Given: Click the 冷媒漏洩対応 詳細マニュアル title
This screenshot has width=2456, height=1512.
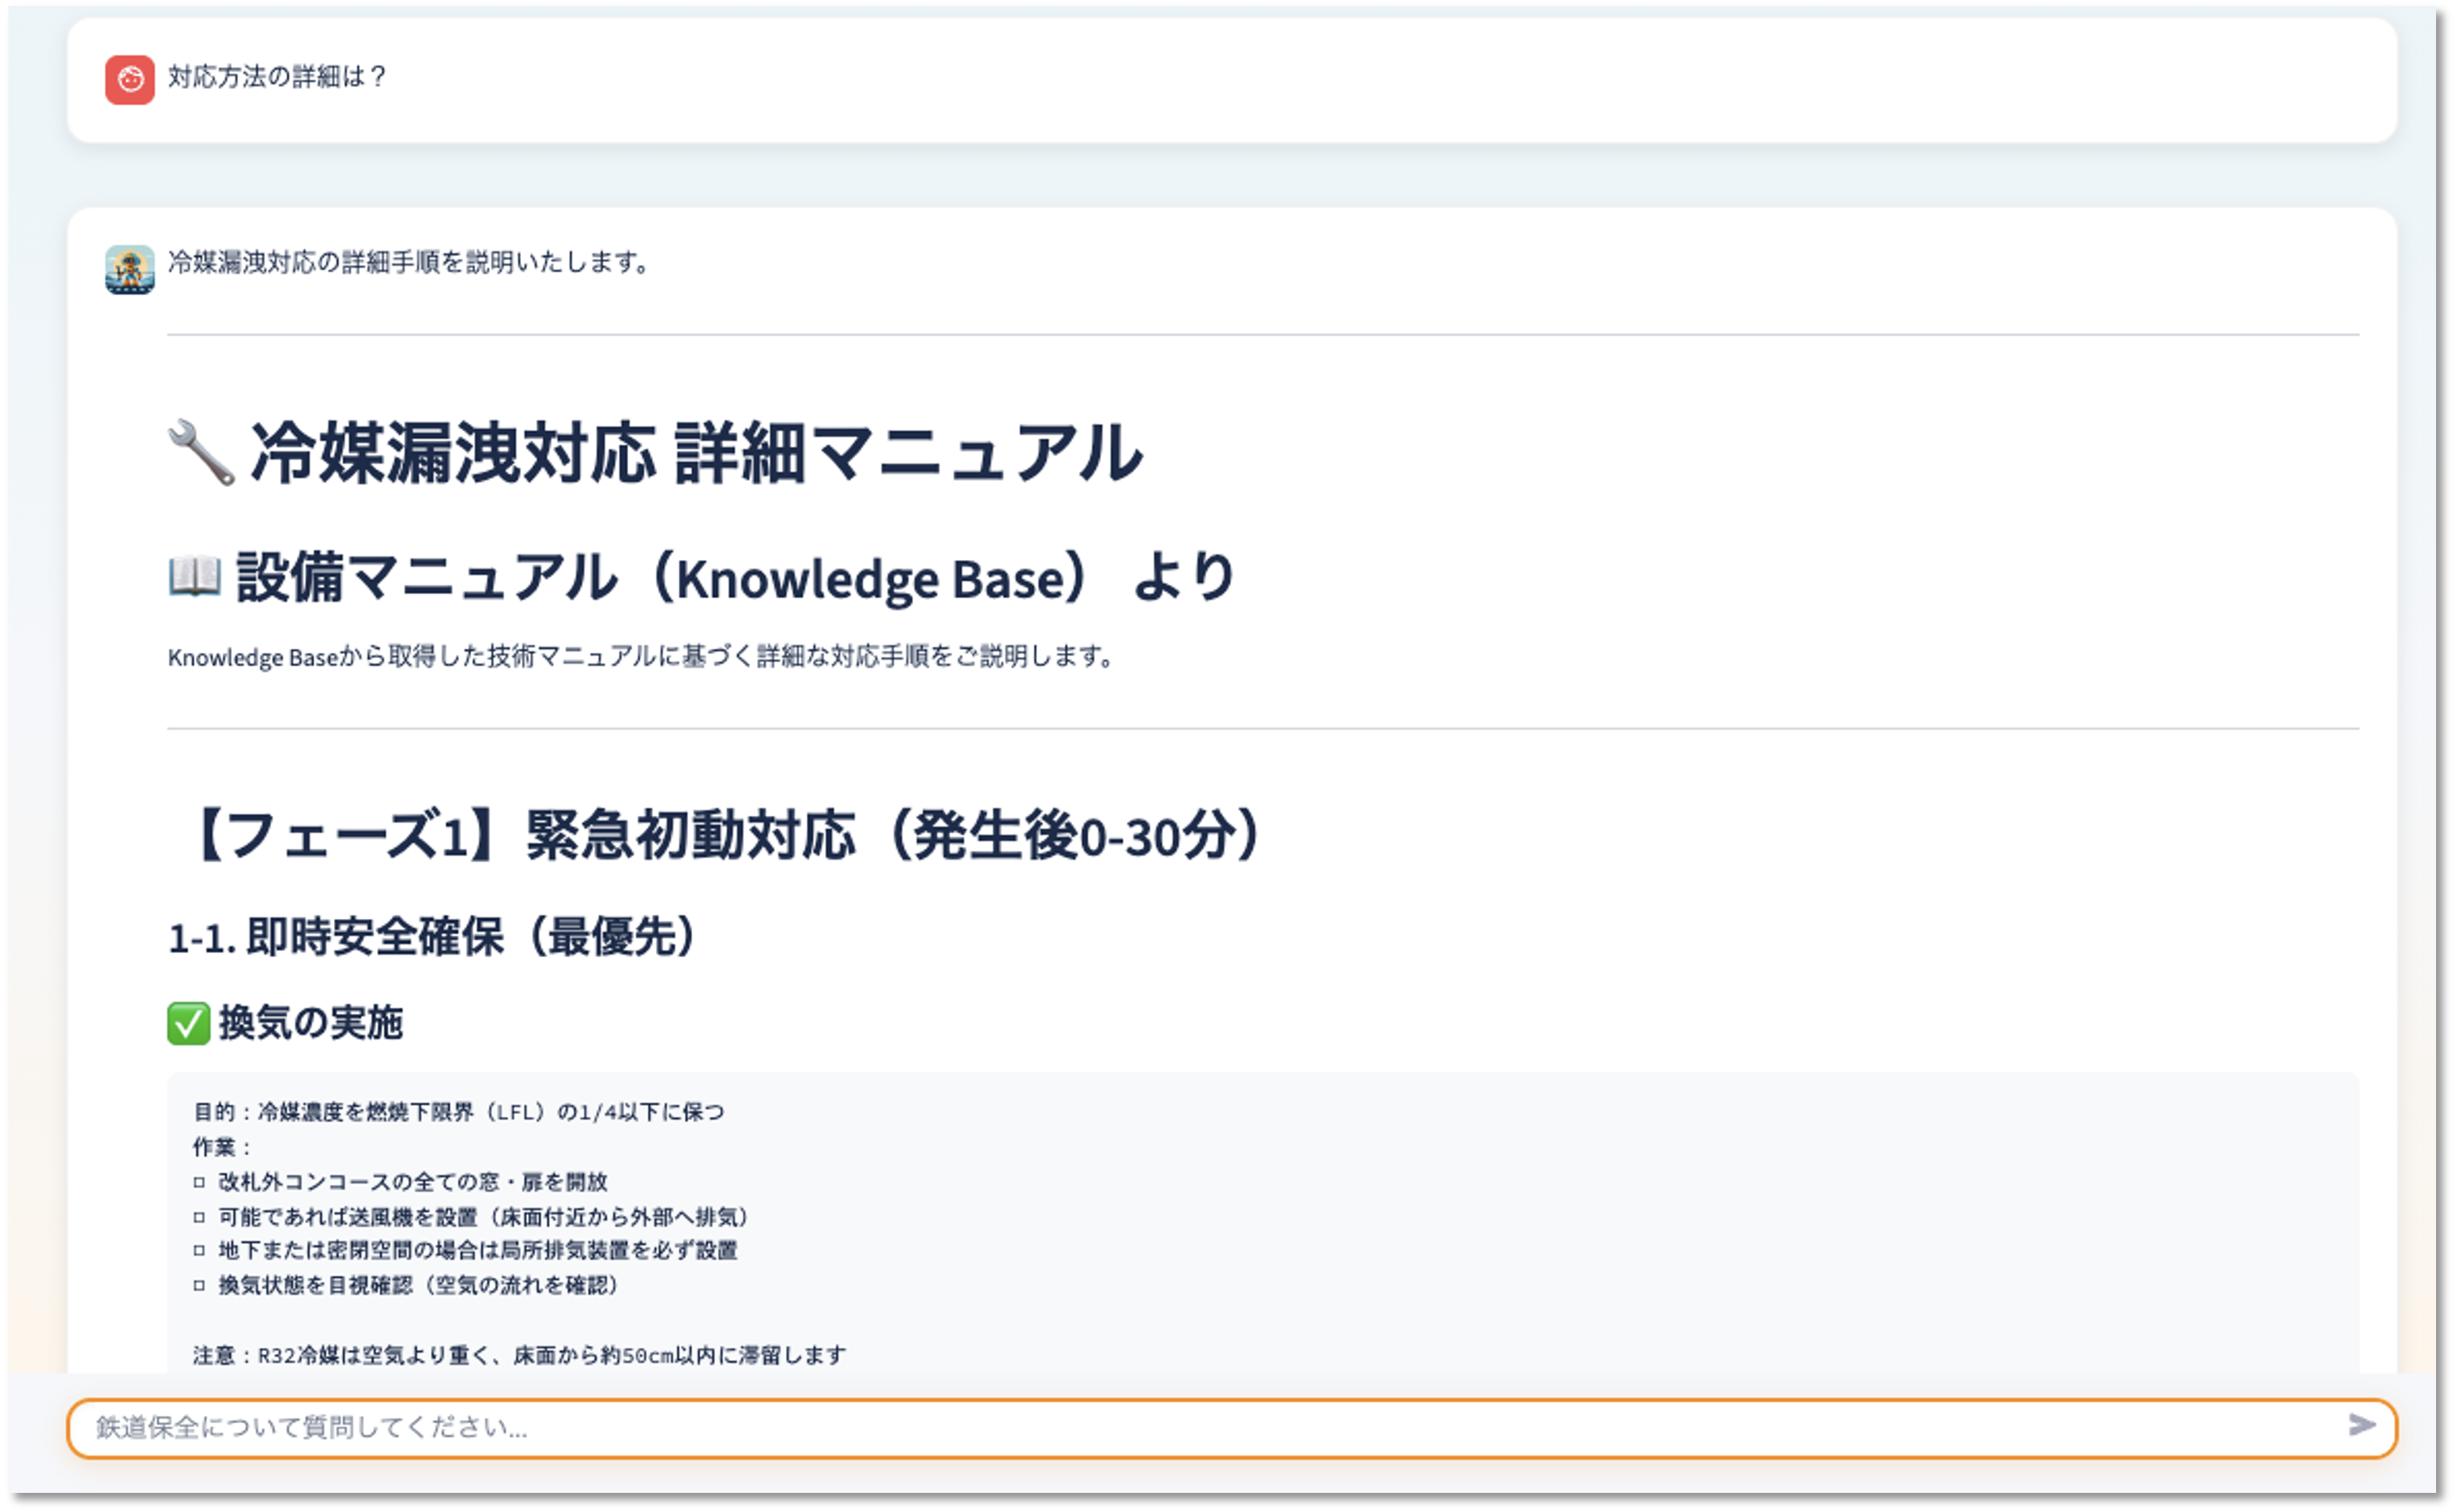Looking at the screenshot, I should pos(696,453).
